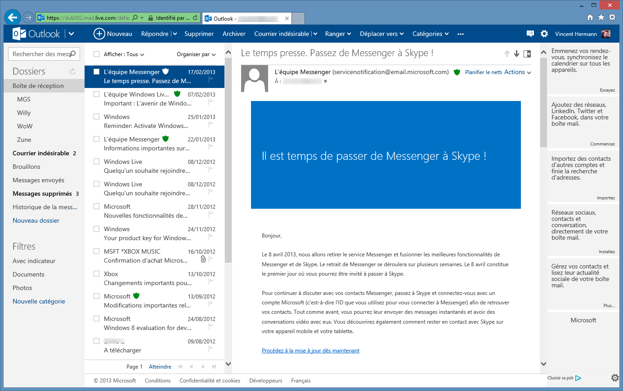Check the MSFT *XBOX MUSIC message

click(x=96, y=251)
